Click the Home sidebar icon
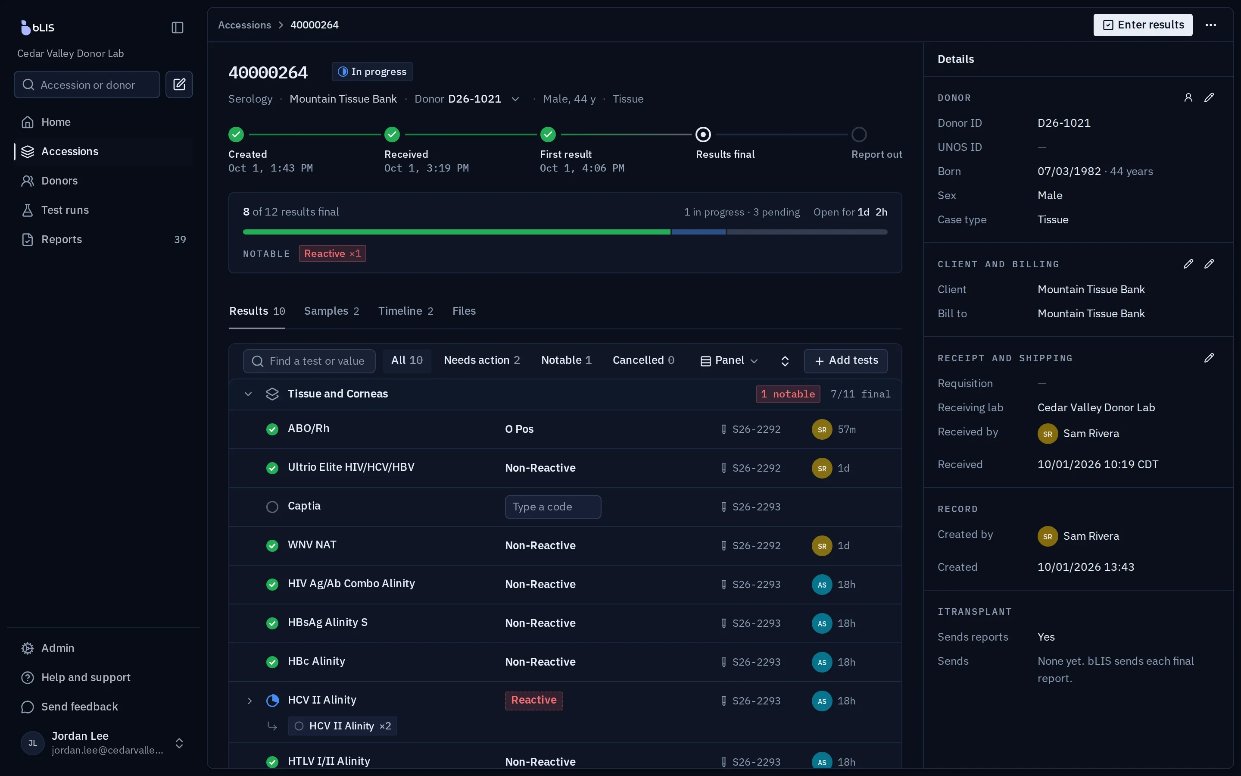The image size is (1241, 776). click(28, 122)
